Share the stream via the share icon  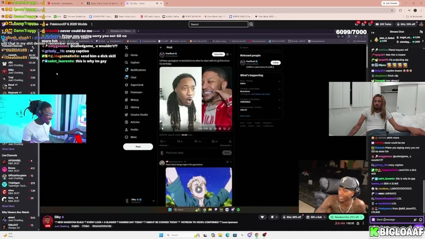[358, 223]
